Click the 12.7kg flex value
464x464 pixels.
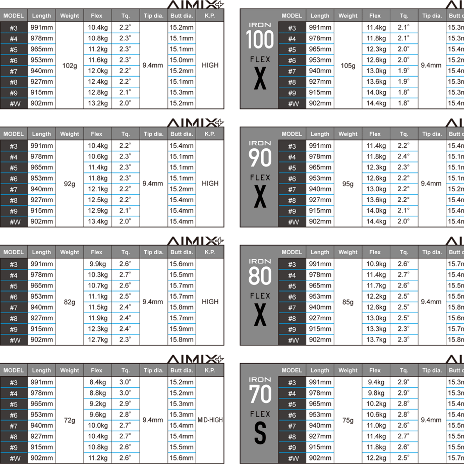pos(98,340)
